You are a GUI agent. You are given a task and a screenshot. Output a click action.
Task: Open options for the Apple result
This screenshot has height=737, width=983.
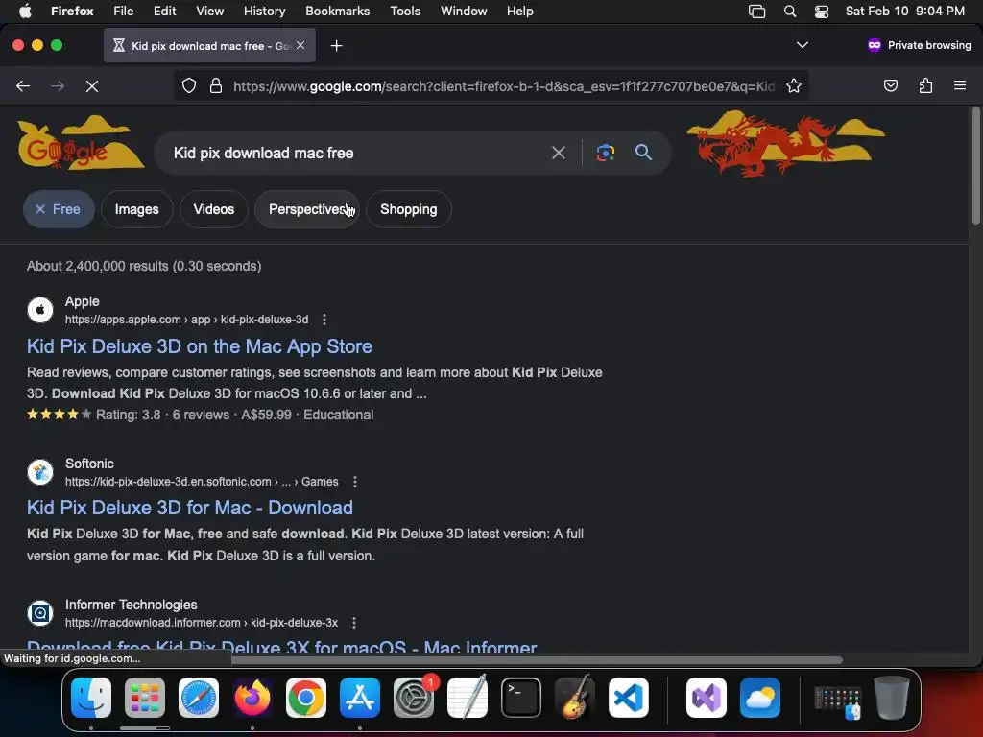pos(324,320)
